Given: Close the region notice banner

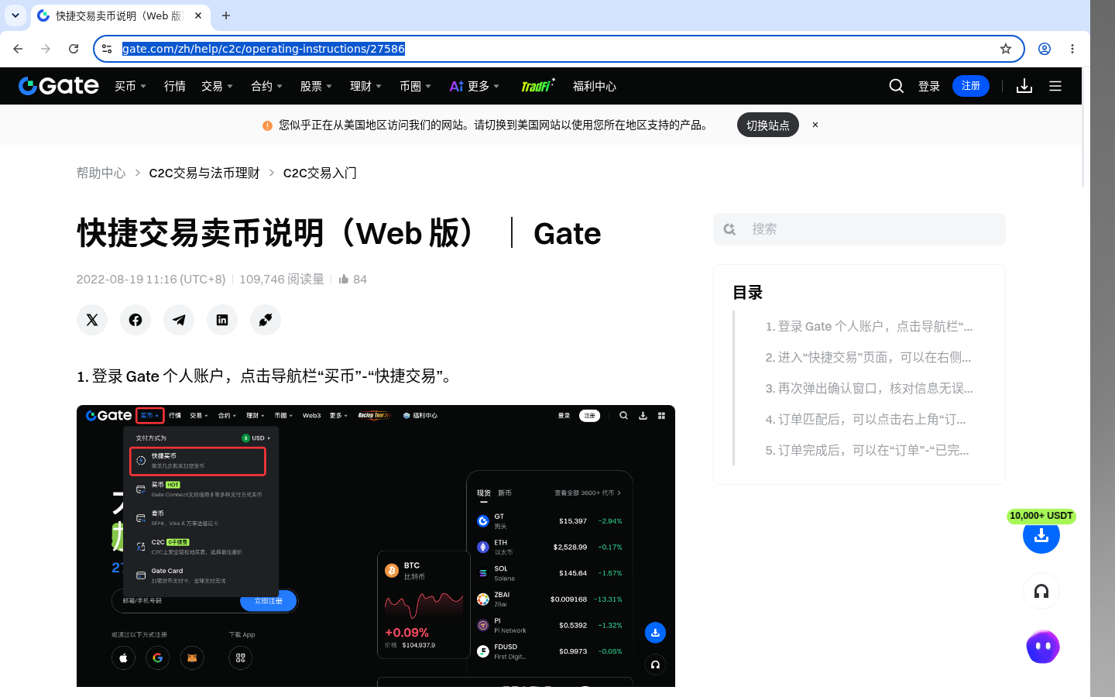Looking at the screenshot, I should click(815, 125).
